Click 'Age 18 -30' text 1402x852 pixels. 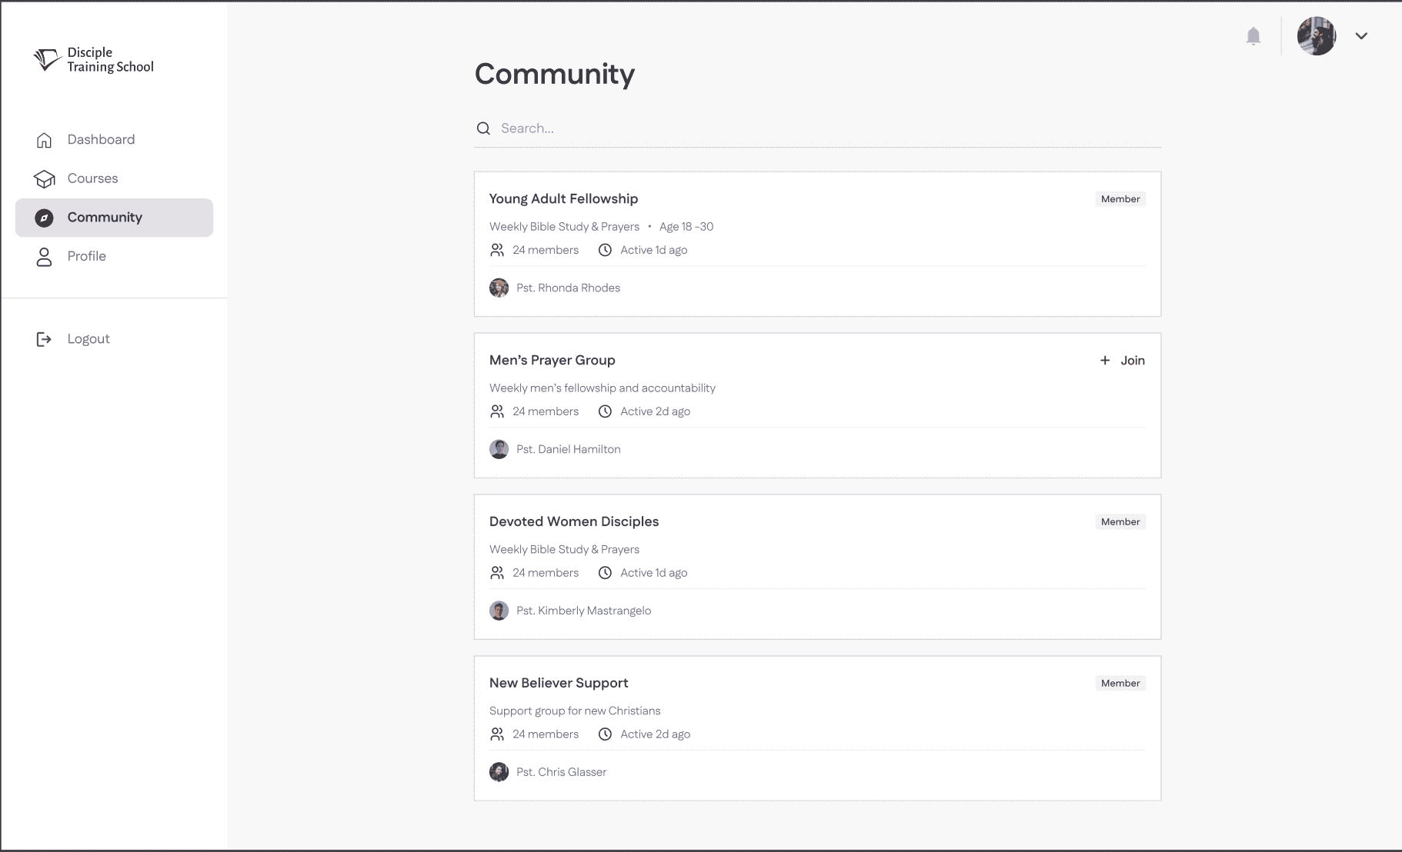coord(686,227)
